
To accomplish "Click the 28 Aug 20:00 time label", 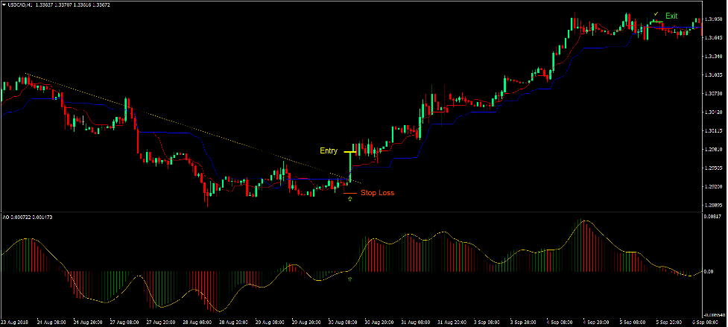I will (x=233, y=322).
